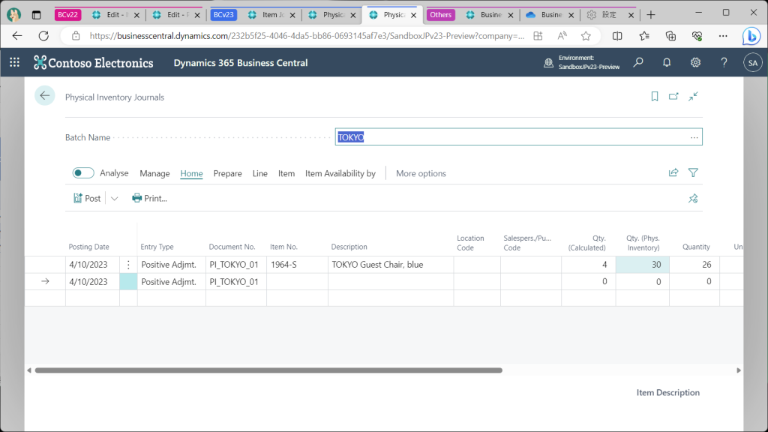Open this page in a new window
The image size is (768, 432).
[674, 97]
